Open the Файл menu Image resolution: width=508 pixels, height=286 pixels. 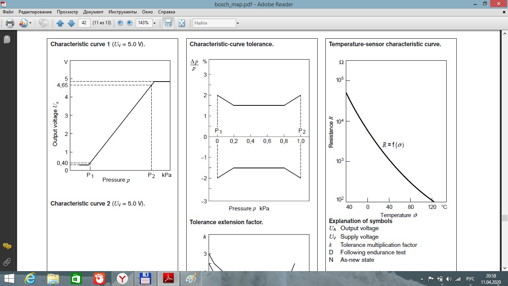pos(8,12)
